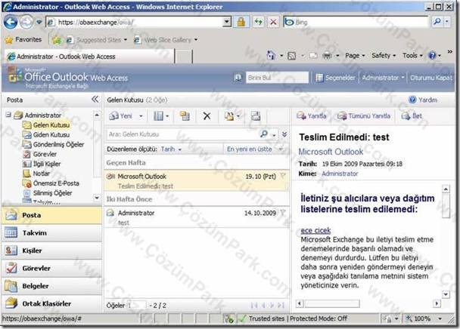Click the browser Back arrow button
Screen dimensions: 460x329
11,22
